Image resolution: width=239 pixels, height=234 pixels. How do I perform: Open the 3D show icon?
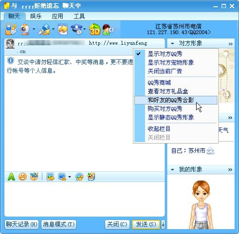[95, 29]
